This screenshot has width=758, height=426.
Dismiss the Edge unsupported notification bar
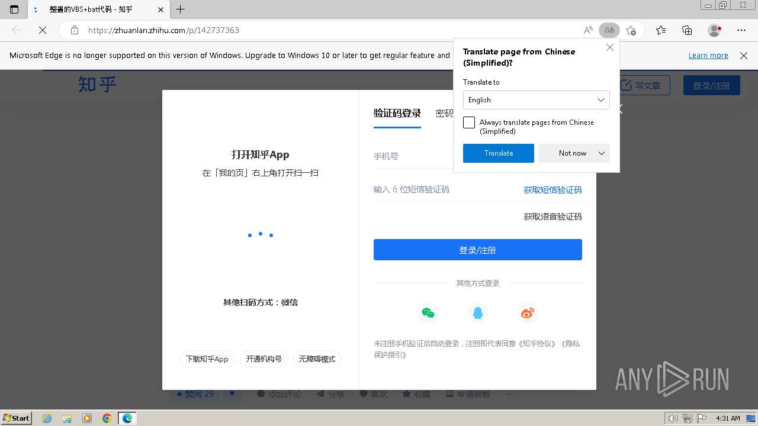click(x=744, y=55)
